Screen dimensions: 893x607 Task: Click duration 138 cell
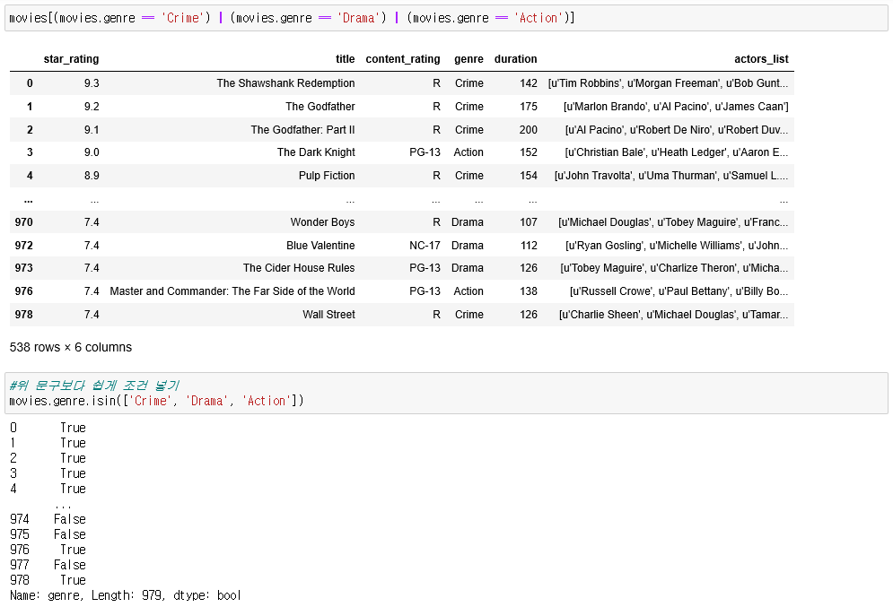pyautogui.click(x=529, y=291)
